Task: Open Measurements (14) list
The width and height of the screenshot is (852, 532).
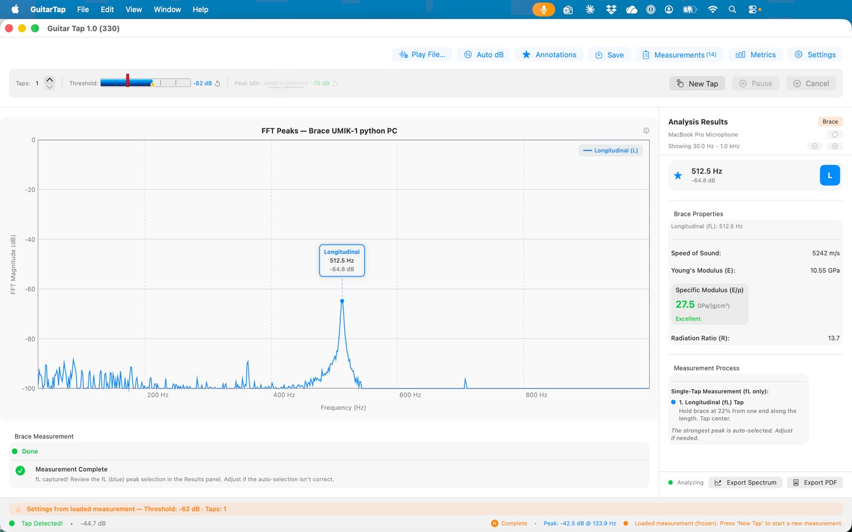Action: [679, 55]
